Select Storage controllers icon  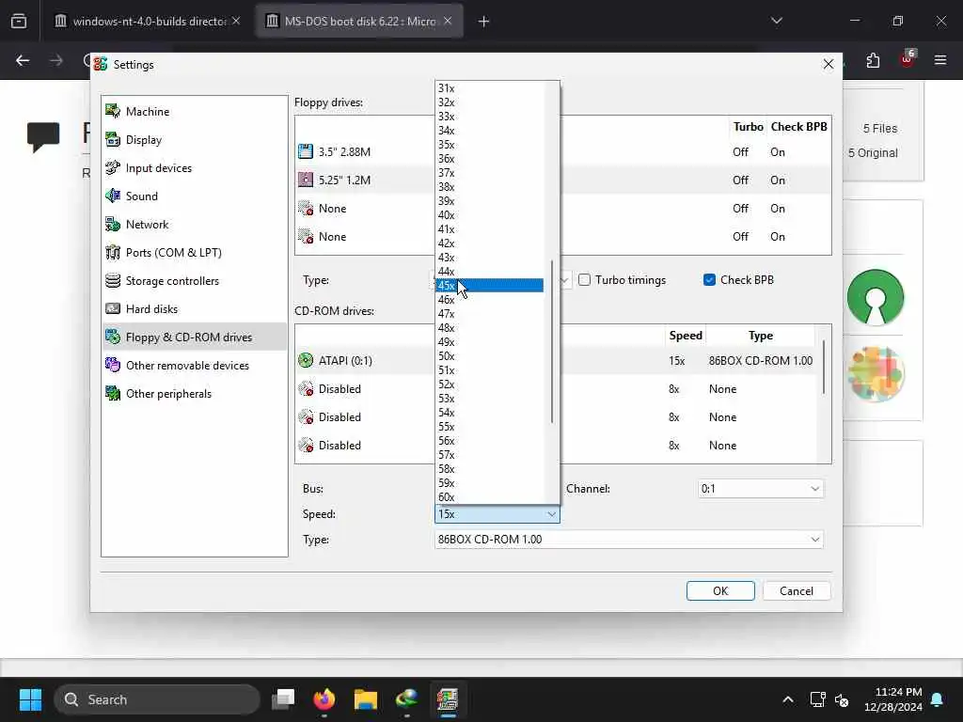[x=113, y=280]
